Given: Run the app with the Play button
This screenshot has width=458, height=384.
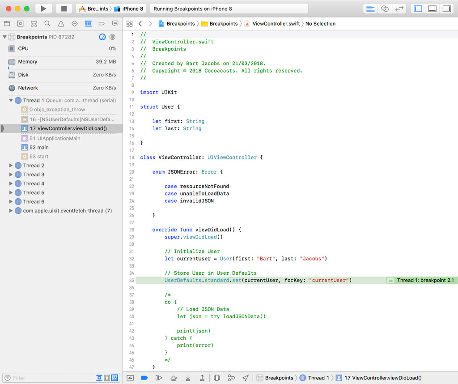Looking at the screenshot, I should click(x=42, y=8).
